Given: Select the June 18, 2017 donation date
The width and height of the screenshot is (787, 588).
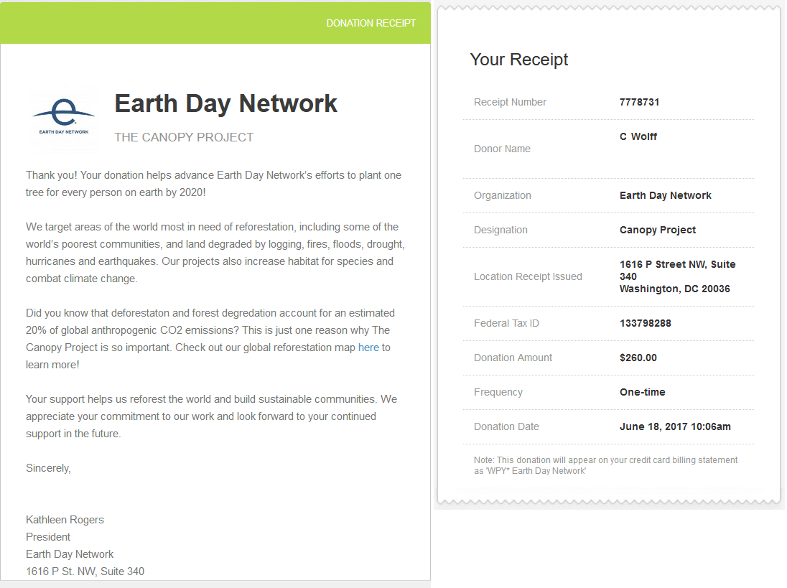Looking at the screenshot, I should (675, 426).
